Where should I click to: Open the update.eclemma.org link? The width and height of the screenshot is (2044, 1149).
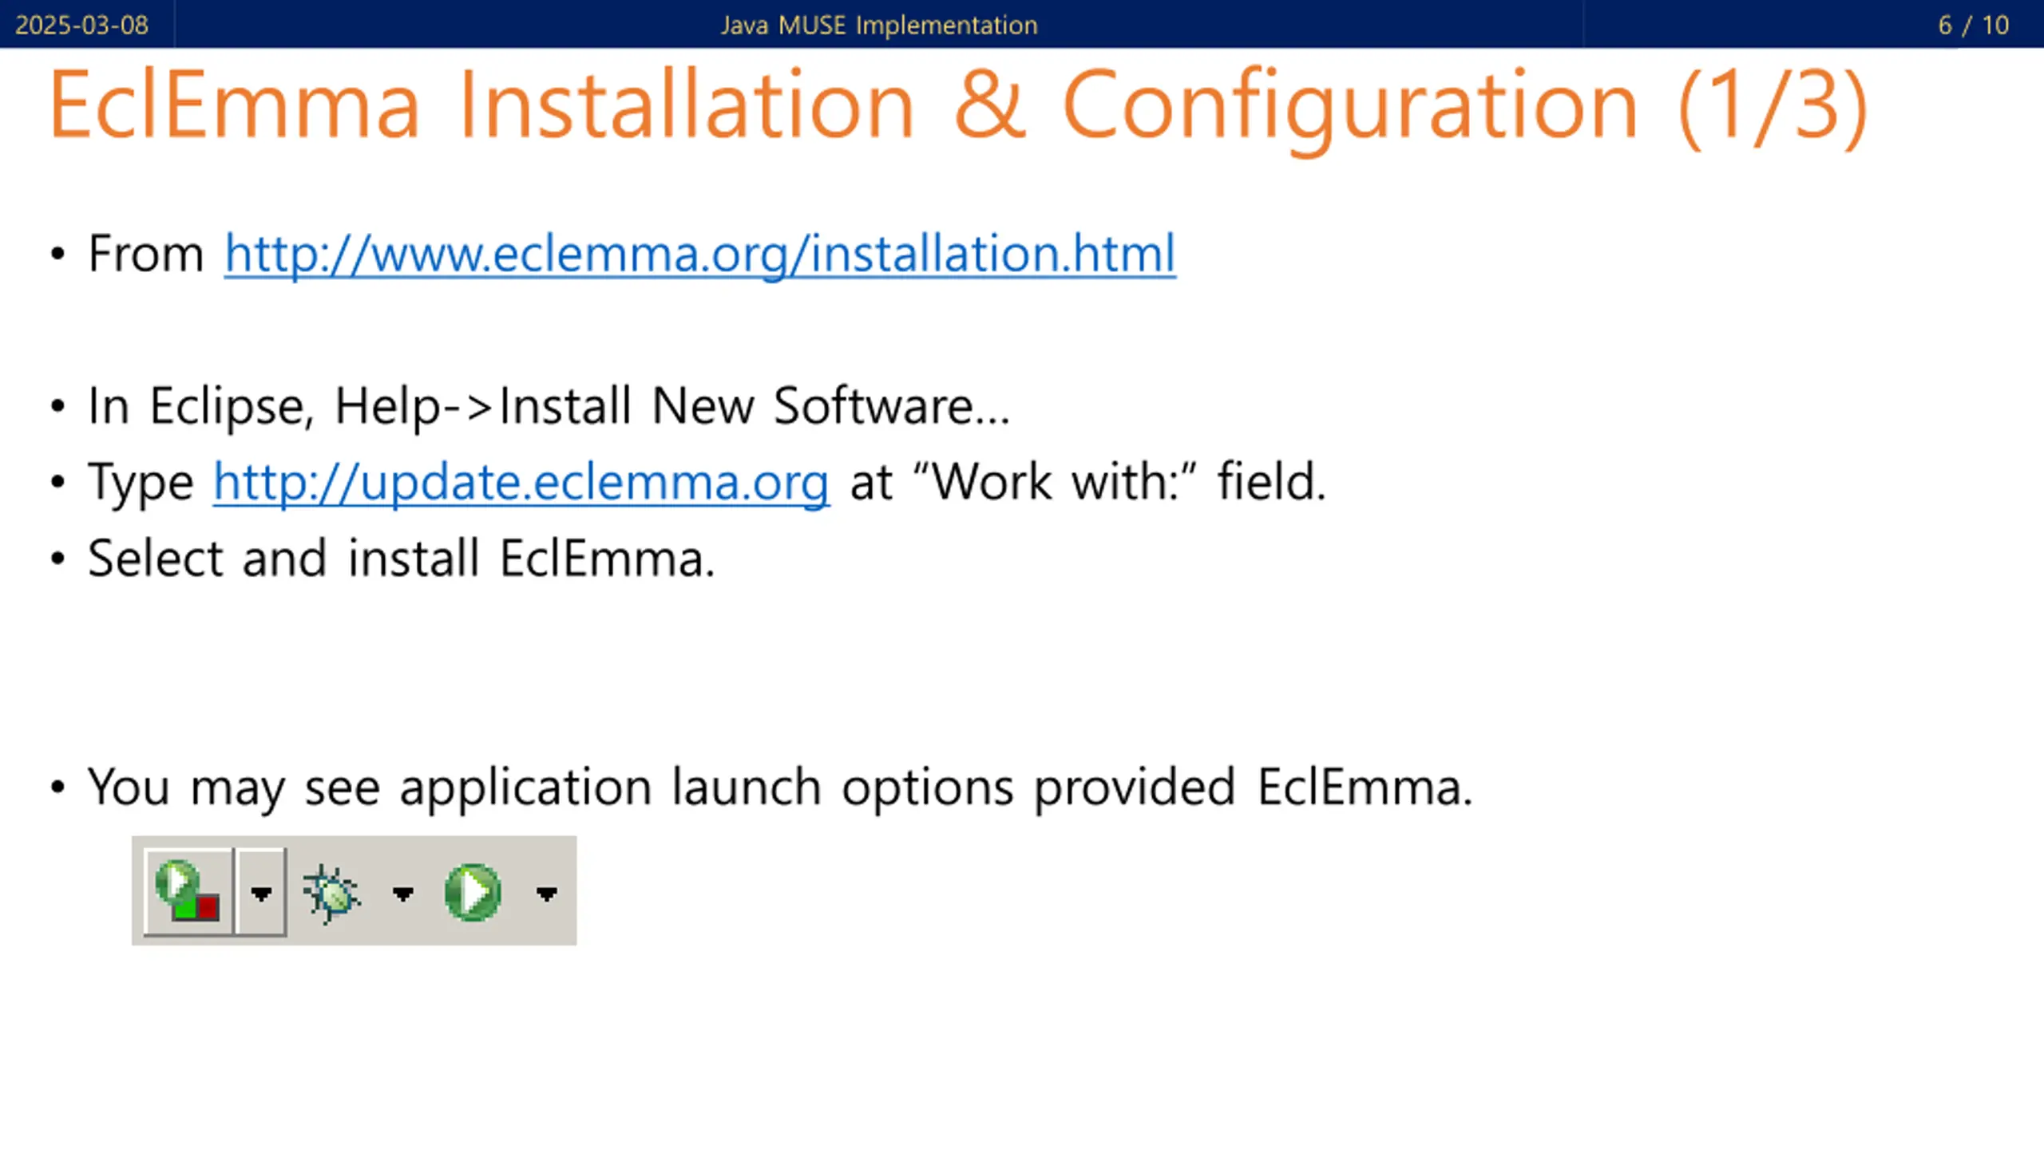tap(521, 483)
